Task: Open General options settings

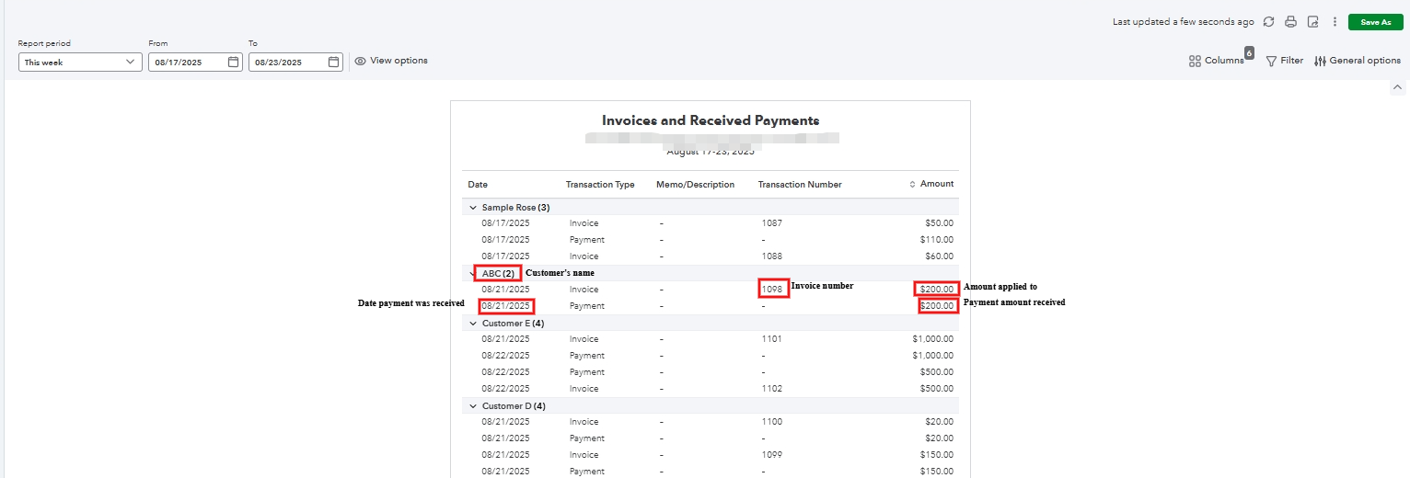Action: [1358, 61]
